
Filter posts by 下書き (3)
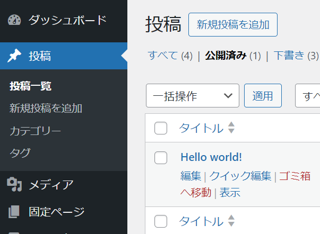tap(296, 56)
